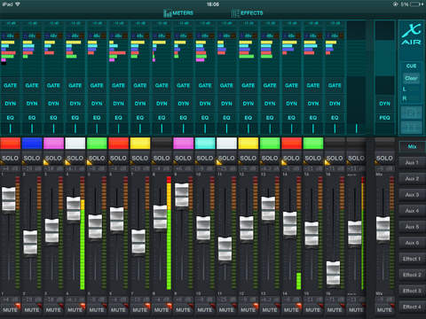The width and height of the screenshot is (426, 319).
Task: Tap the channel 8 level meter
Action: (x=169, y=233)
